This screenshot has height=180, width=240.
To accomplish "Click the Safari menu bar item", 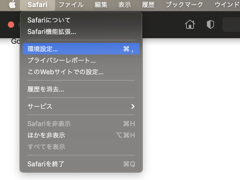I will click(38, 5).
